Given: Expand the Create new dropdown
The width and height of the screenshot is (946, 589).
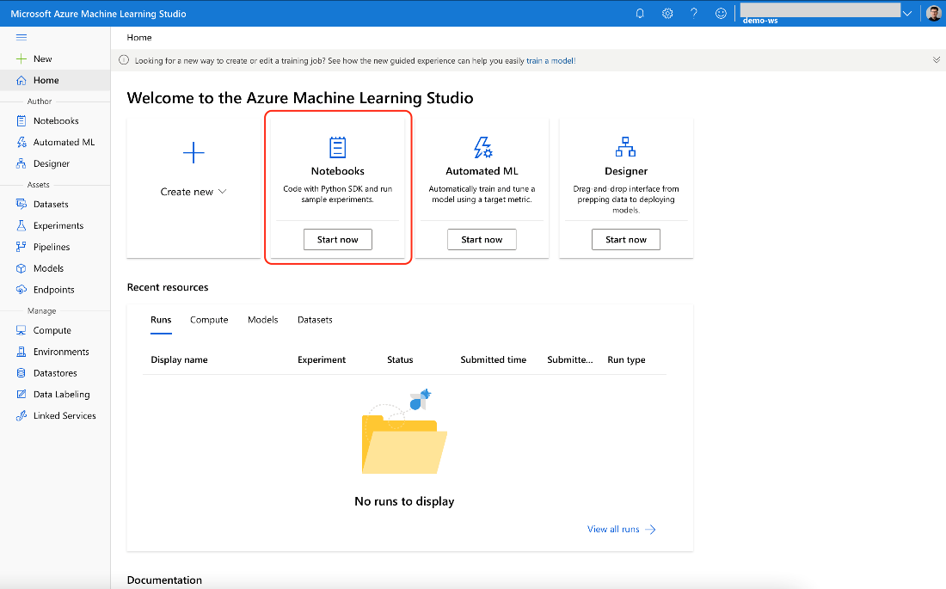Looking at the screenshot, I should [x=193, y=192].
